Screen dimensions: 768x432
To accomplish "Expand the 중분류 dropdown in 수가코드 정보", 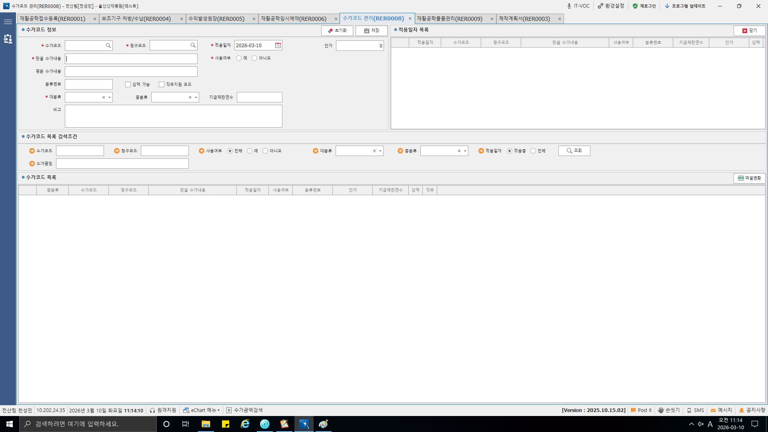I will click(196, 97).
